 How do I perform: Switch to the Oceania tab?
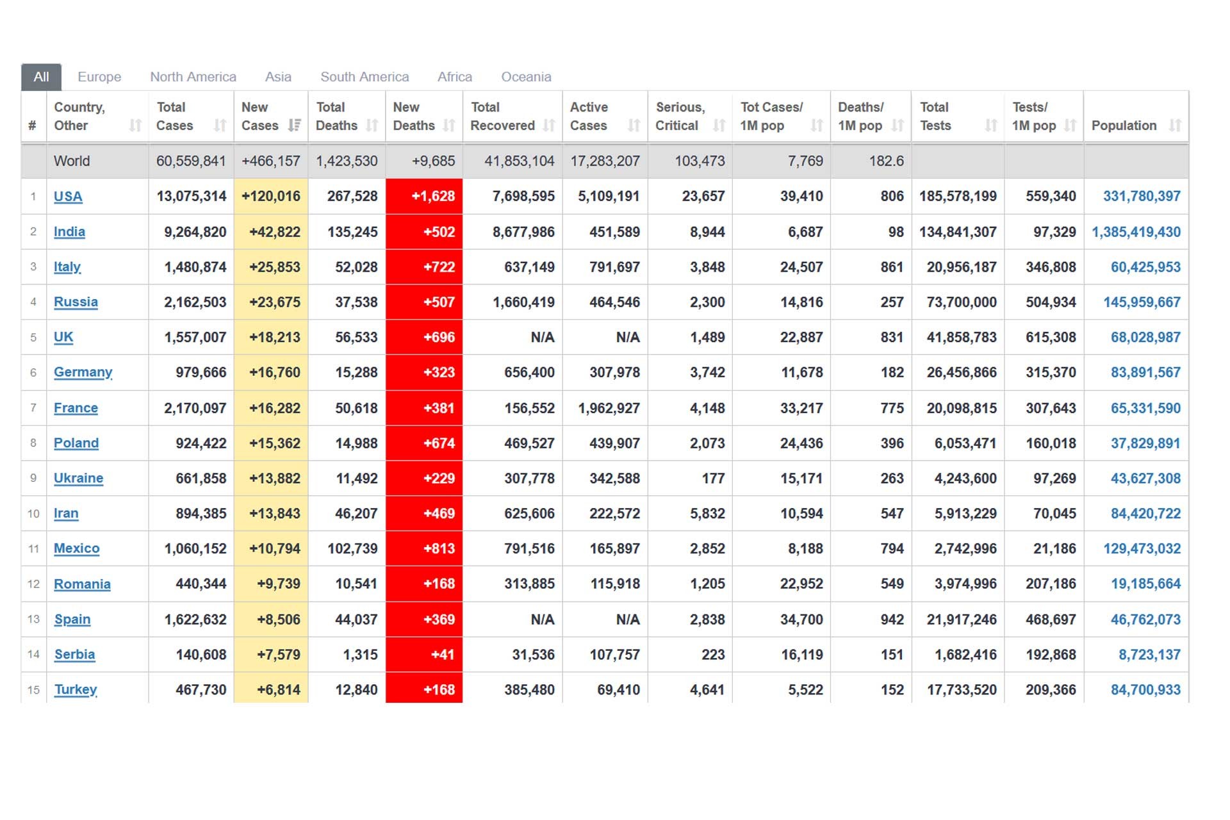(526, 77)
